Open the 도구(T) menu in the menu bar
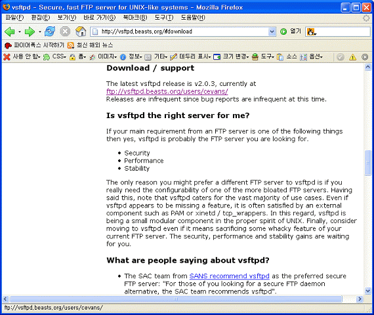This screenshot has height=315, width=374. click(x=164, y=18)
